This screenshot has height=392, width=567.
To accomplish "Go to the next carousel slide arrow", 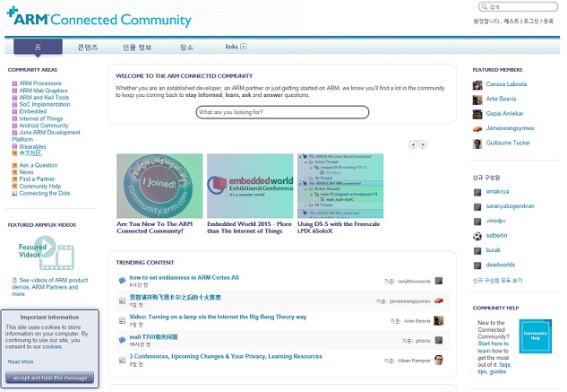I will [x=423, y=144].
